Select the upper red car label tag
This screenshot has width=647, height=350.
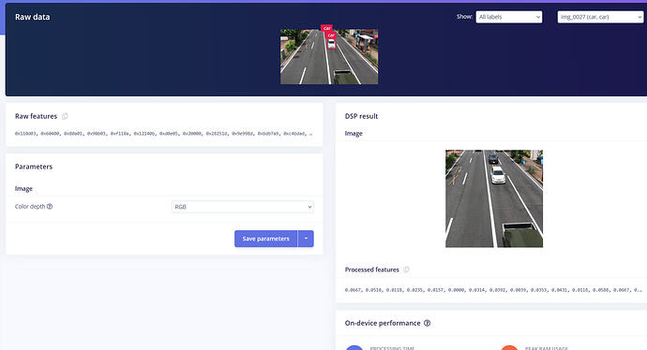pyautogui.click(x=326, y=28)
